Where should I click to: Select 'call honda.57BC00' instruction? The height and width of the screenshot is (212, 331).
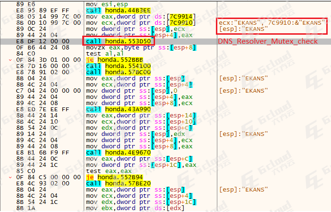118,72
